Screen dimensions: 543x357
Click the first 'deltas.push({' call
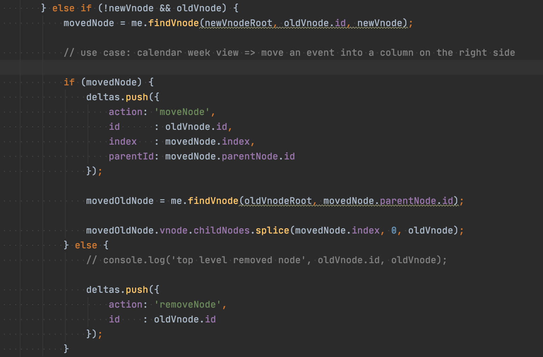click(123, 97)
